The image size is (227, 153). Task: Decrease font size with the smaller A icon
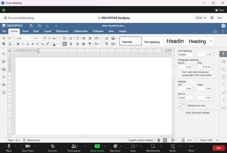[49, 38]
